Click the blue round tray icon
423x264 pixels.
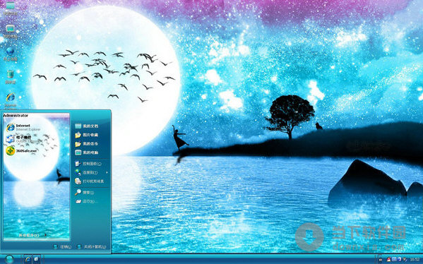point(399,260)
